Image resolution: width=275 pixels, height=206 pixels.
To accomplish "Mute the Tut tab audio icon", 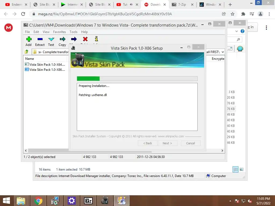I will point(131,5).
